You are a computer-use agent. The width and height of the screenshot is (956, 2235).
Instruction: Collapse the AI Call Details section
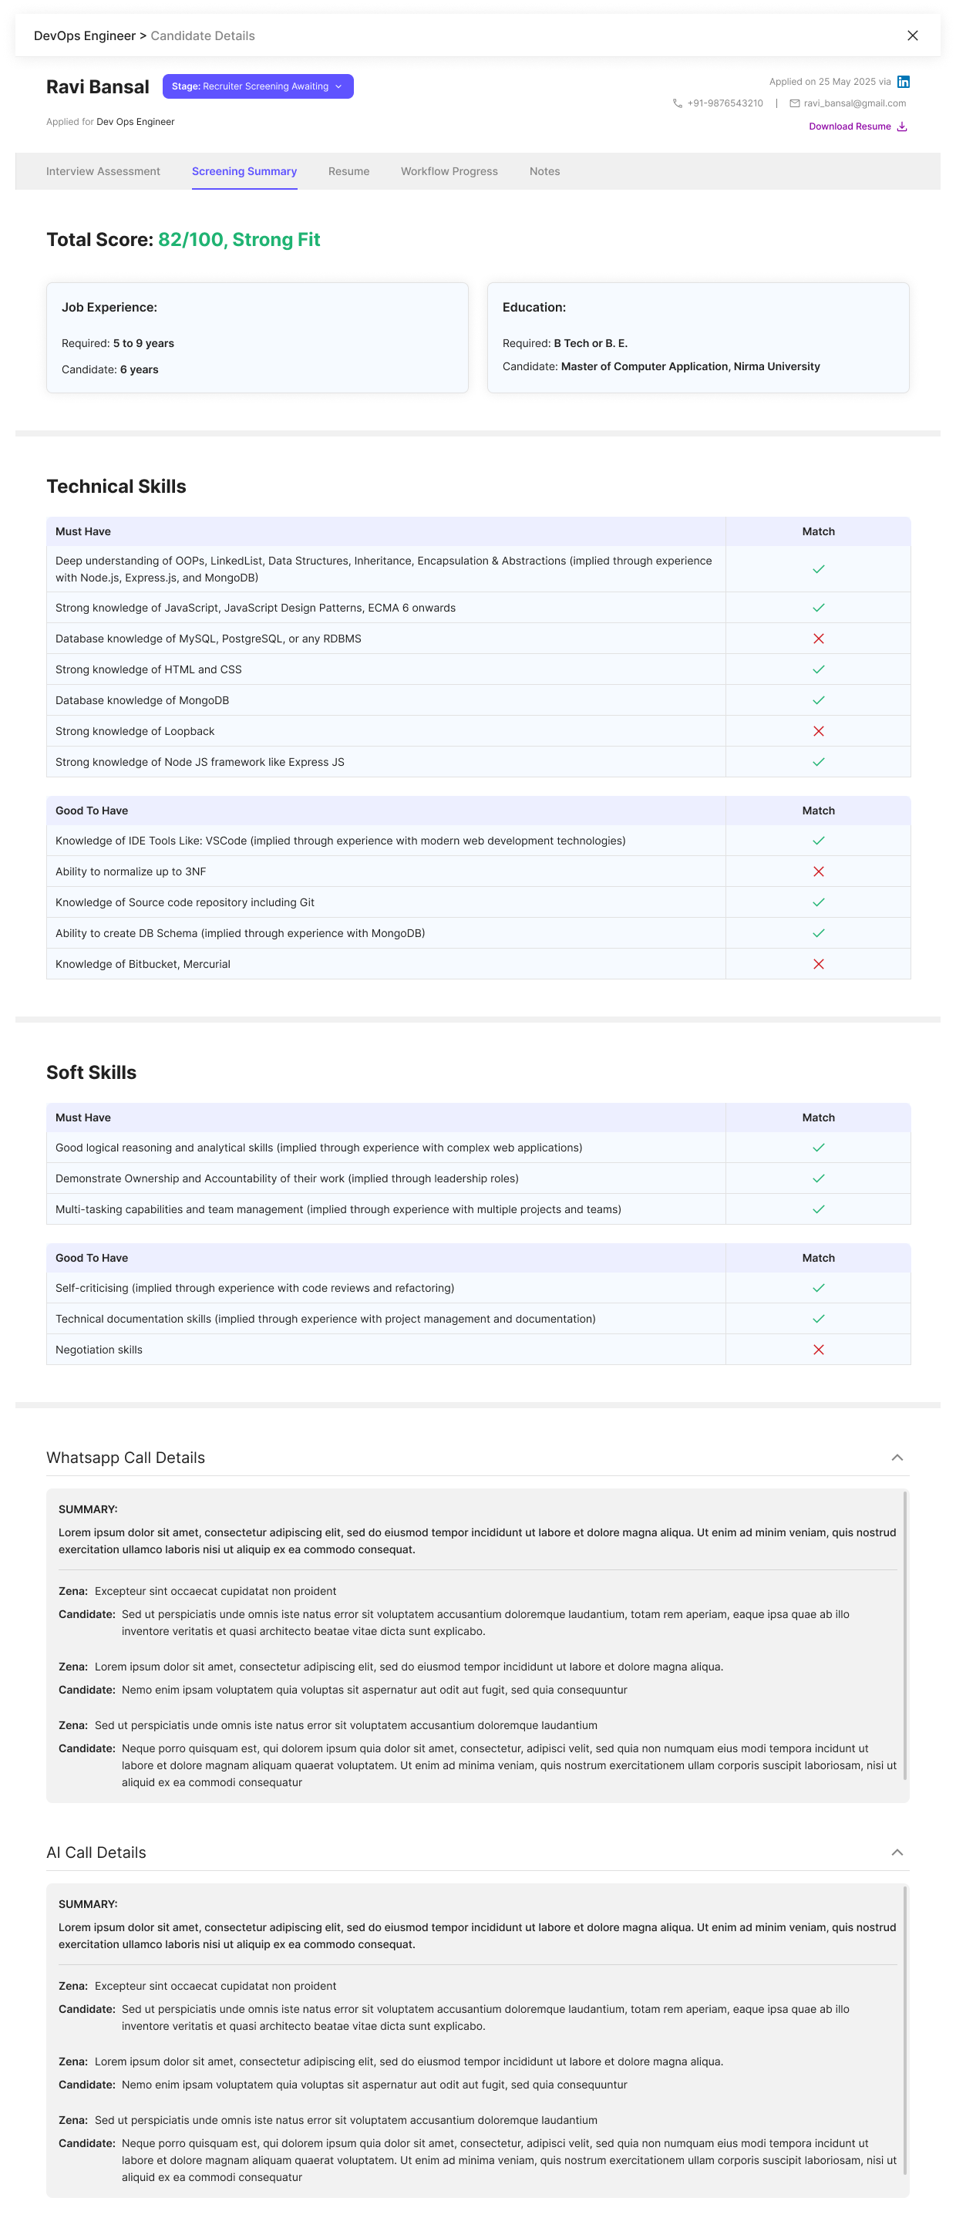tap(898, 1852)
